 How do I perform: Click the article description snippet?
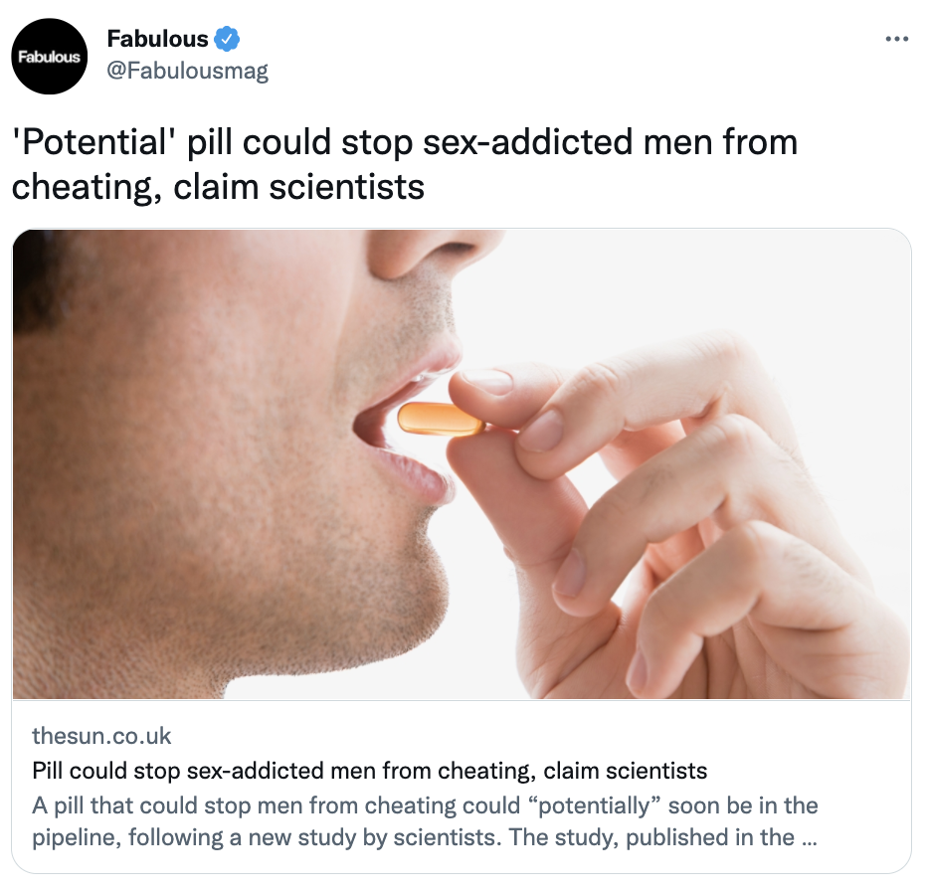[x=425, y=821]
